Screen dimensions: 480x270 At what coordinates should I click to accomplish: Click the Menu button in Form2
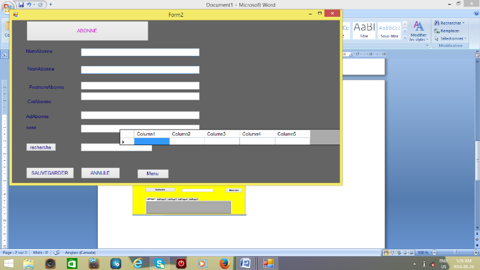point(153,173)
